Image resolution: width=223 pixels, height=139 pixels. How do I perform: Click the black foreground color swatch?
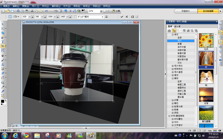click(x=3, y=101)
